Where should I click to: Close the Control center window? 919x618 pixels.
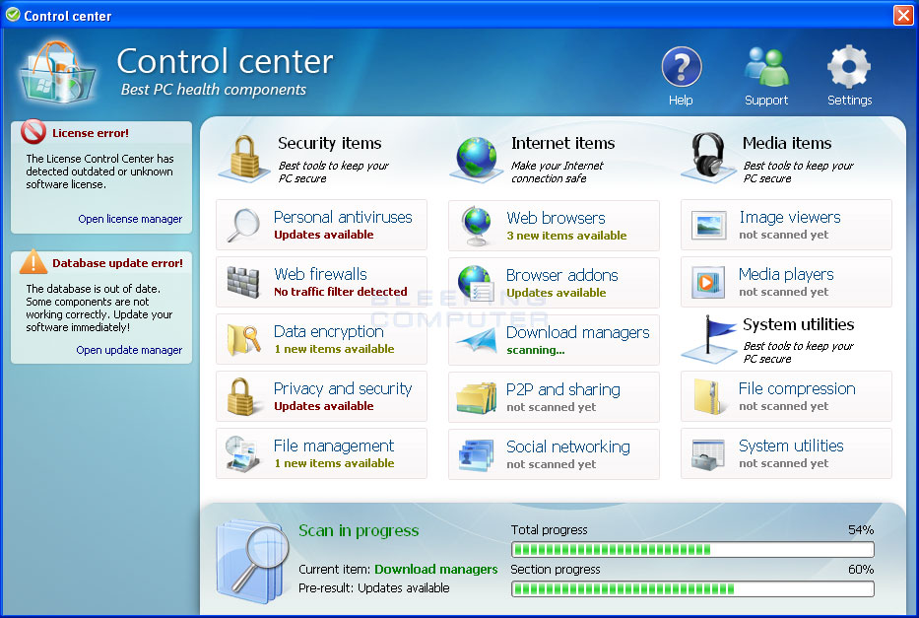click(903, 15)
